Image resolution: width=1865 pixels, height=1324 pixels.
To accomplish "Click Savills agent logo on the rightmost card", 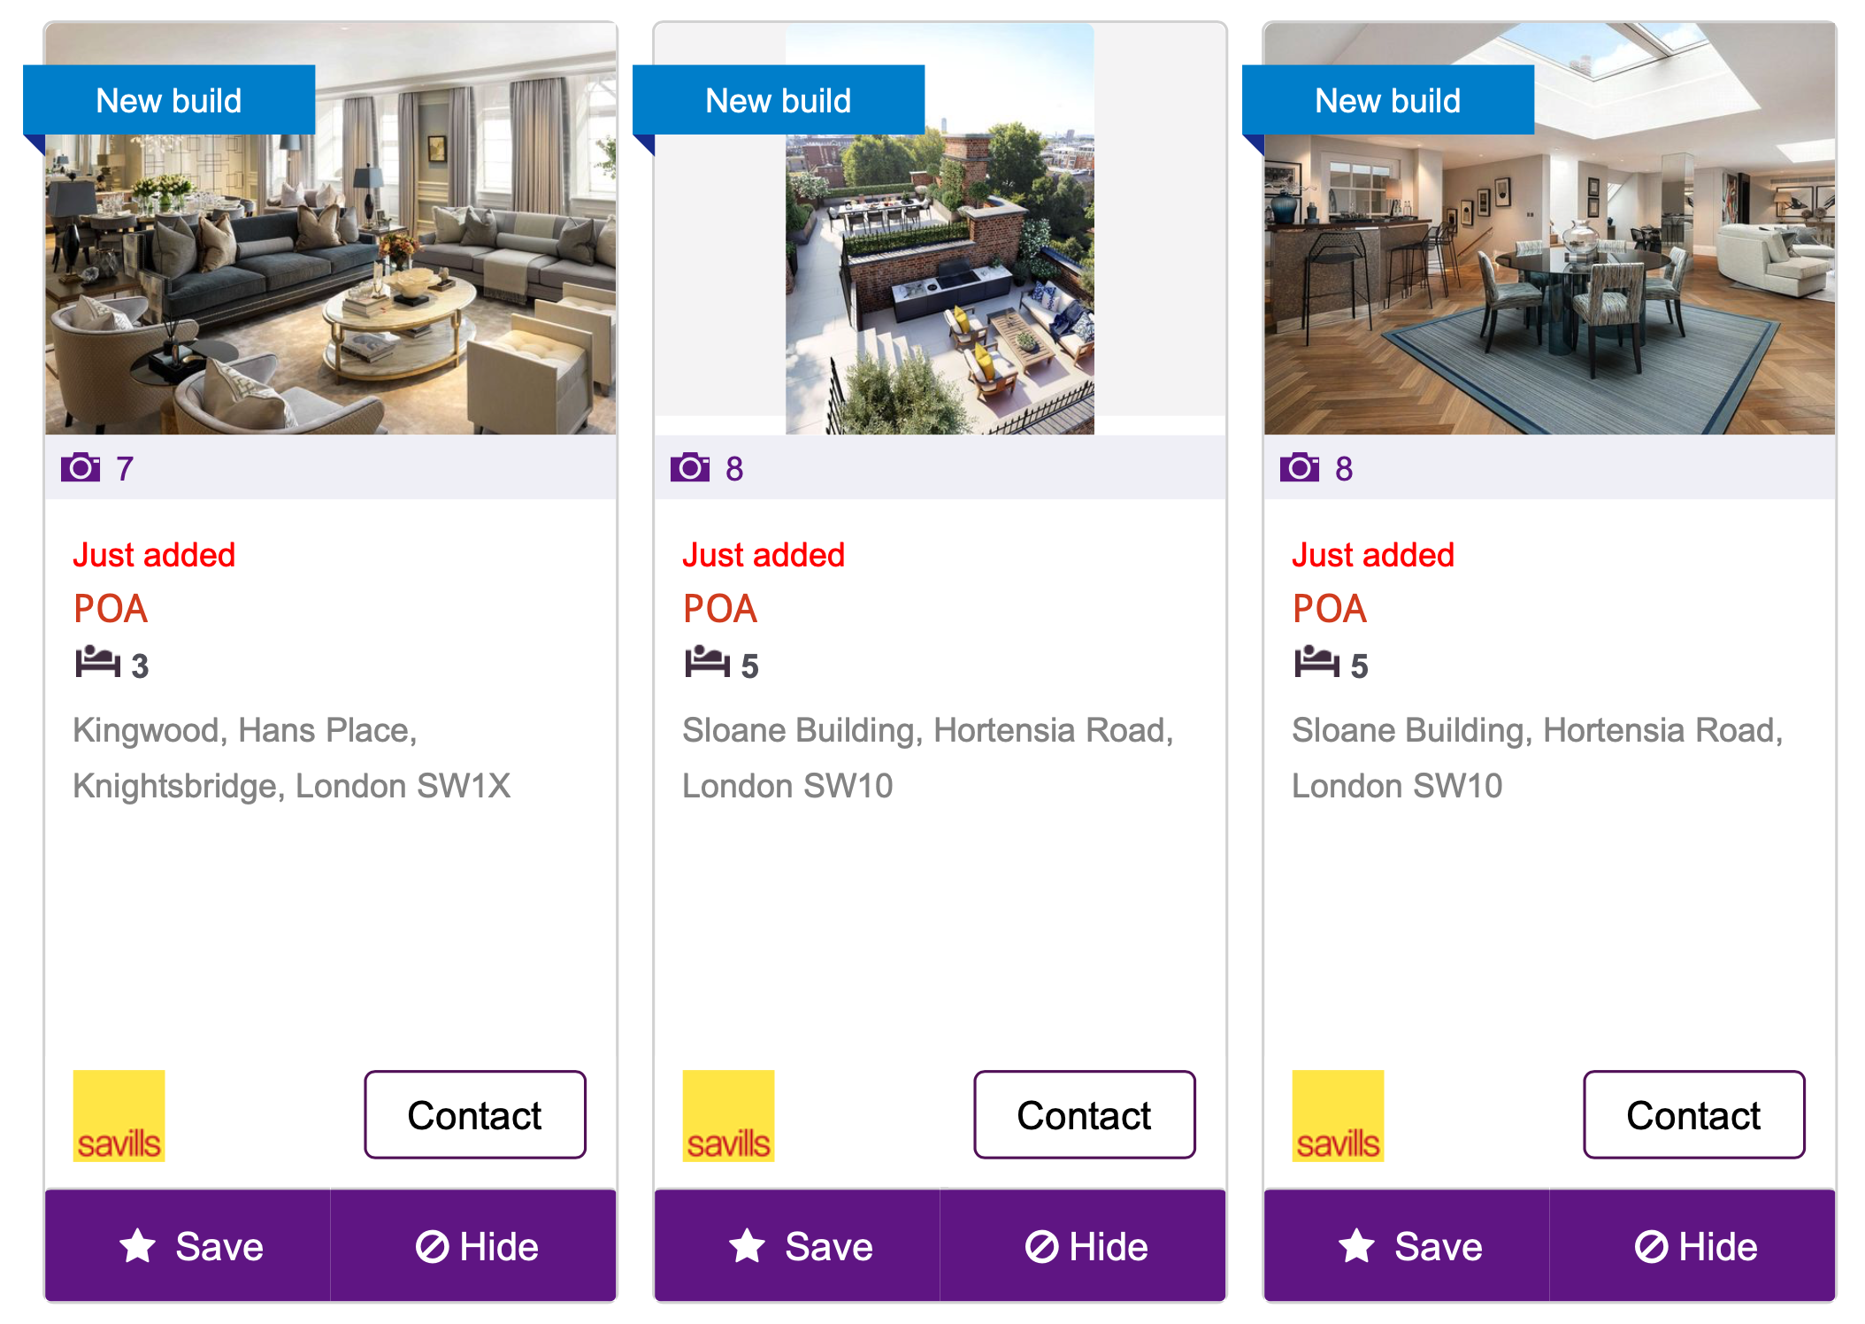I will click(1338, 1115).
